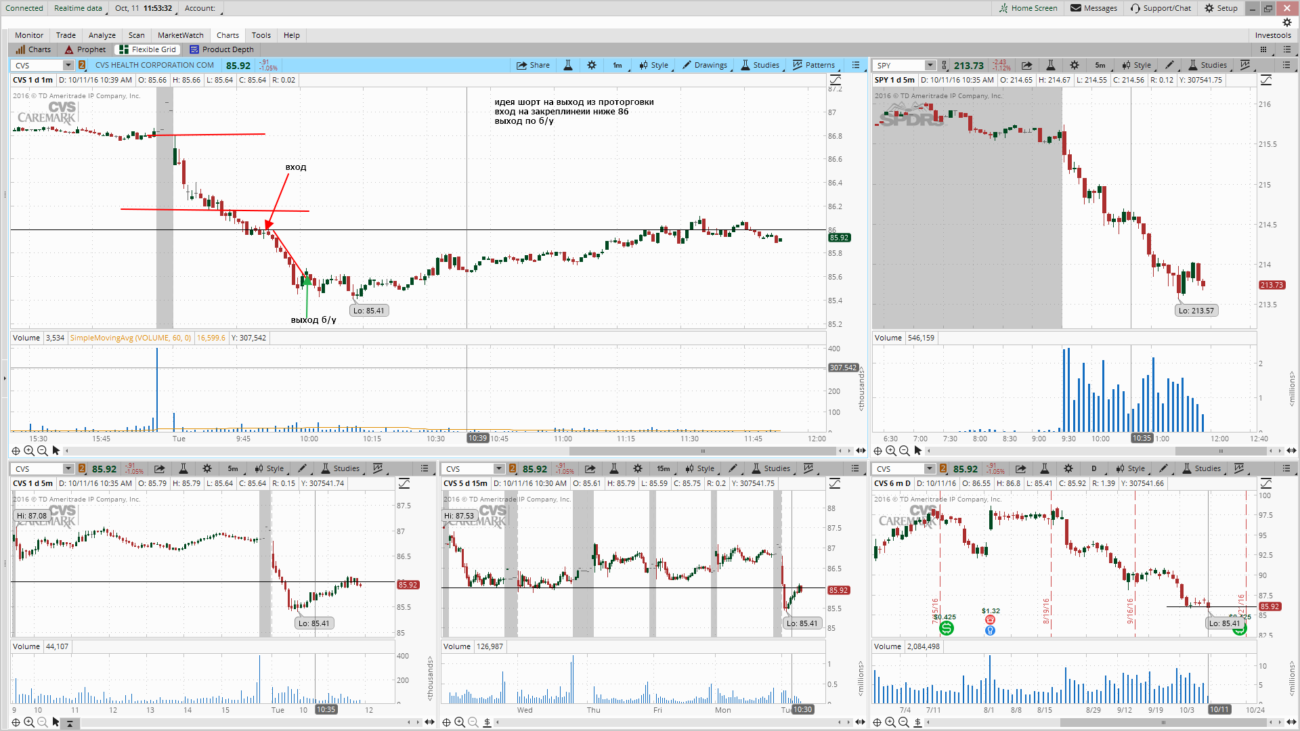The image size is (1300, 731).
Task: Open the Tools tab
Action: 261,35
